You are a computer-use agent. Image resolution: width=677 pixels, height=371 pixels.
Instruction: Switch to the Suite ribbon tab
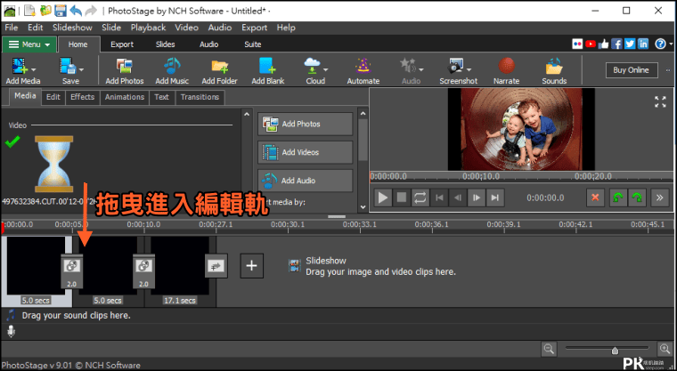pyautogui.click(x=253, y=44)
